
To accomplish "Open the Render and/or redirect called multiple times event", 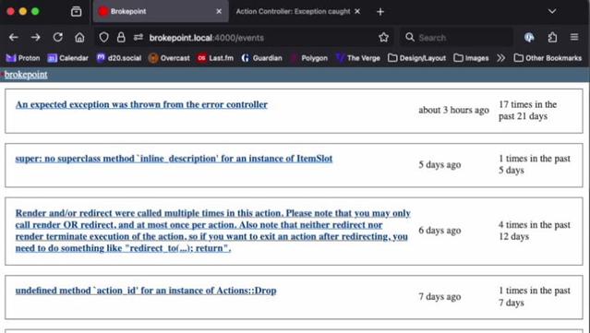I will pos(212,231).
